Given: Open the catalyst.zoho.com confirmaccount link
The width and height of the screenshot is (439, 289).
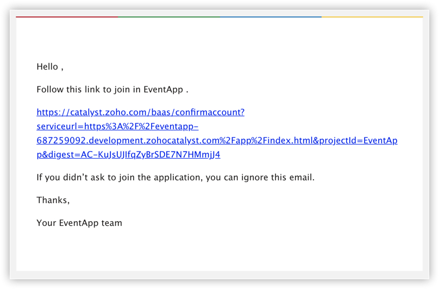Looking at the screenshot, I should (x=140, y=112).
